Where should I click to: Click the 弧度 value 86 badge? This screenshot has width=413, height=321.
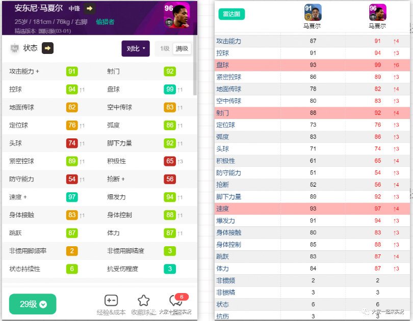coord(170,125)
